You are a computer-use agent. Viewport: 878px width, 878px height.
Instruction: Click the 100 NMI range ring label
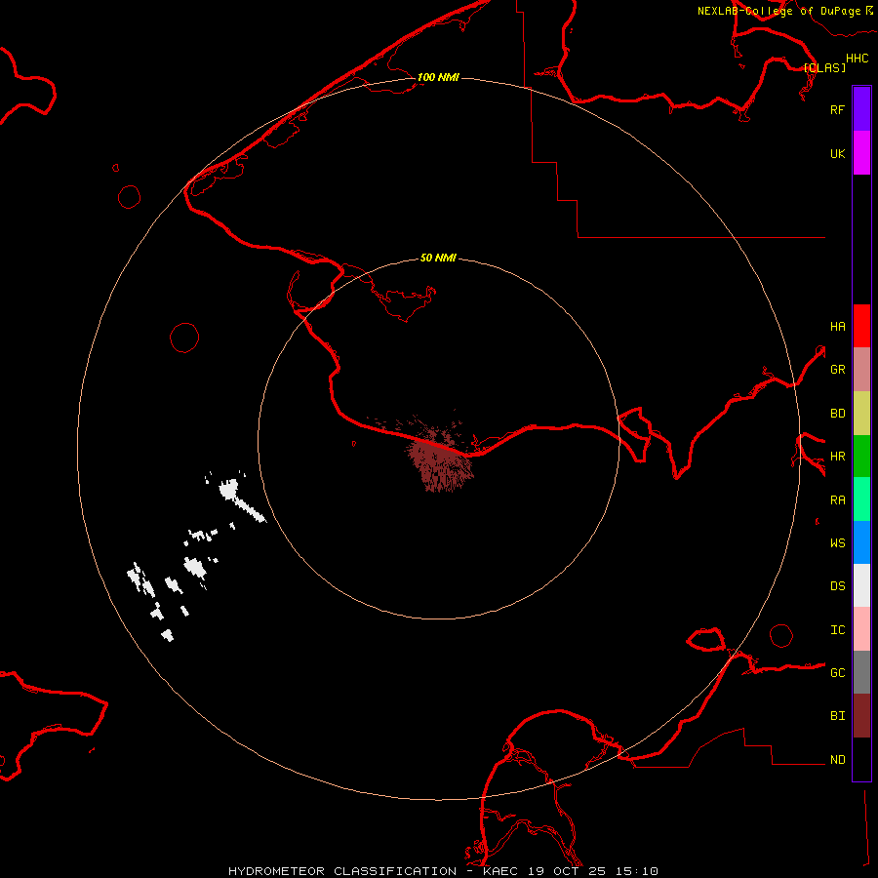(438, 77)
